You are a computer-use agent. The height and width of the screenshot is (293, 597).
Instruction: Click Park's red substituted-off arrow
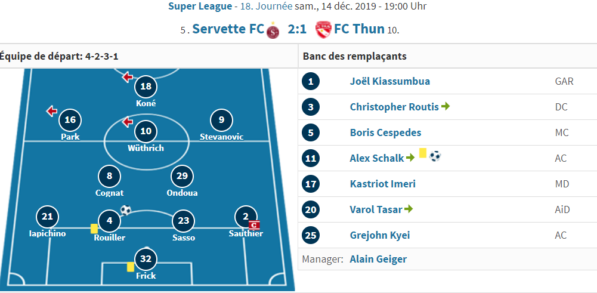coord(51,111)
